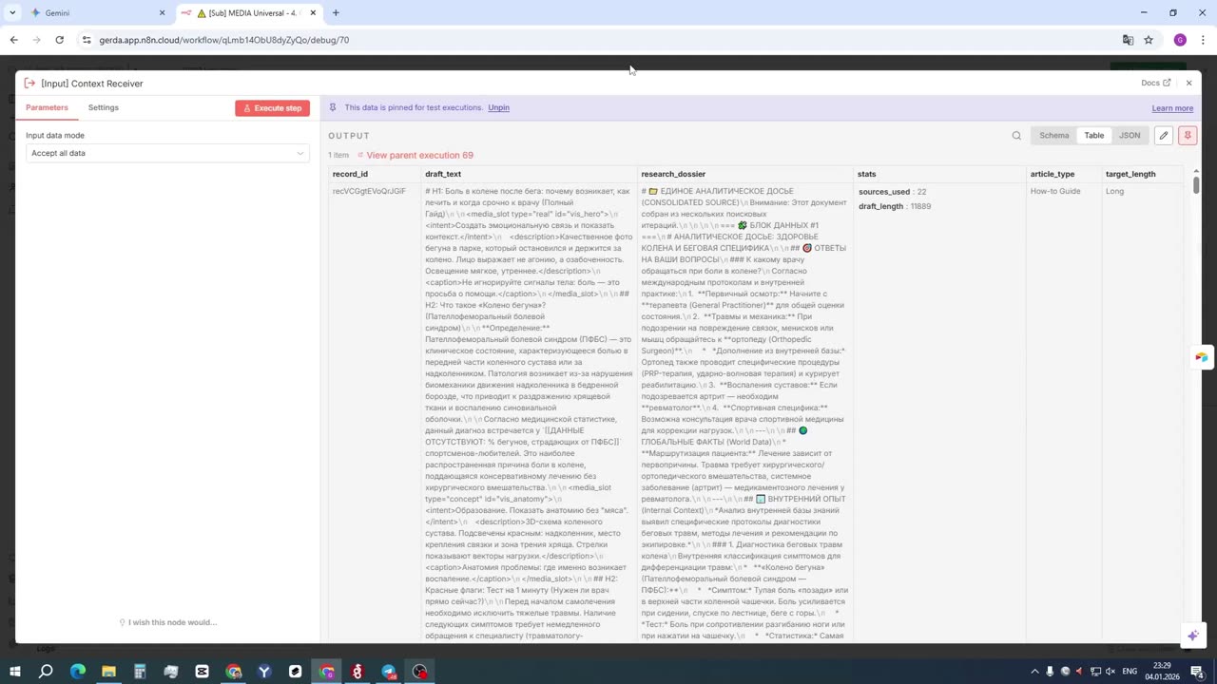
Task: Open Telegram from the taskbar
Action: [389, 672]
